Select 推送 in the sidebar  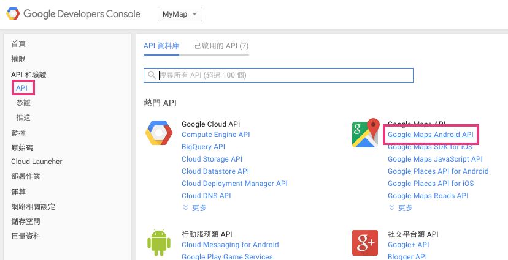23,117
